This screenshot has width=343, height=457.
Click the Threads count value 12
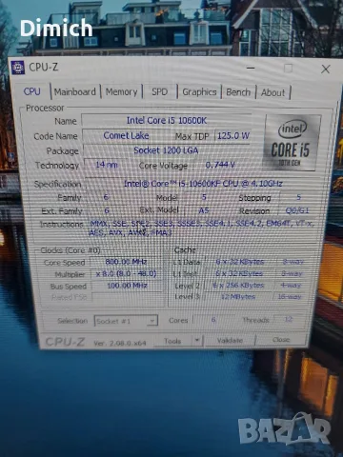(x=289, y=319)
